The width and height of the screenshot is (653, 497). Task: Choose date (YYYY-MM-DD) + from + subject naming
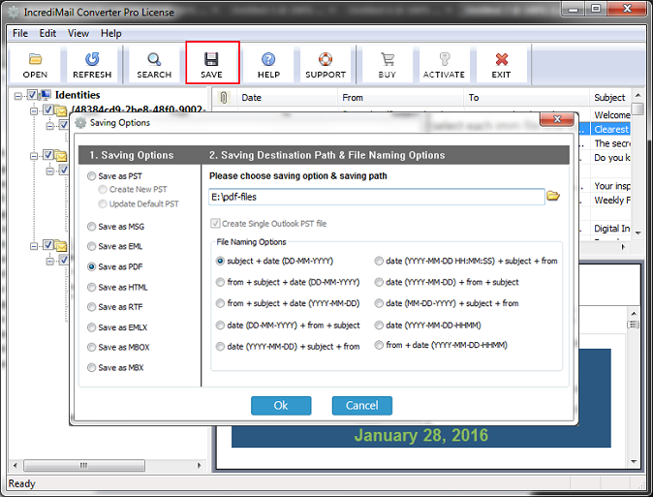pos(379,282)
